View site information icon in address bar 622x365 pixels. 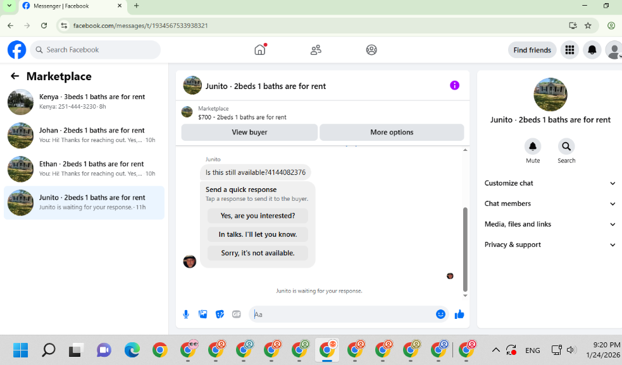coord(64,26)
